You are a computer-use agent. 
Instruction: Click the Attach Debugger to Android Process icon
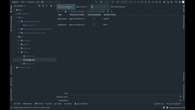pos(156,2)
